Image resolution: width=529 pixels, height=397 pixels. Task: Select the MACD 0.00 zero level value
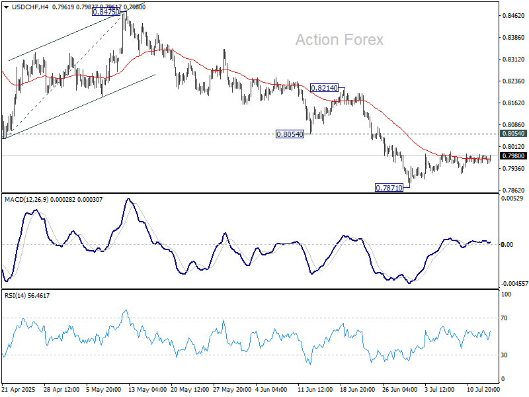coord(507,245)
